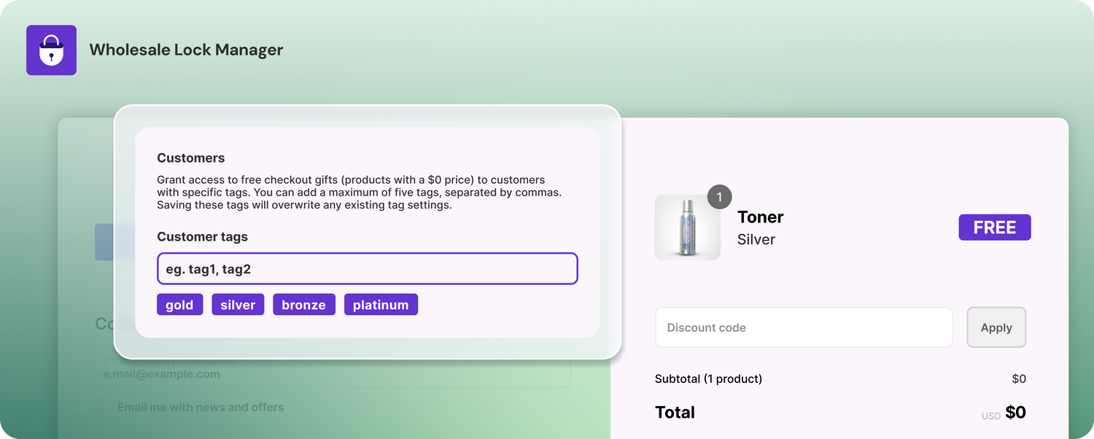Click the purple padlock app logo

(51, 50)
